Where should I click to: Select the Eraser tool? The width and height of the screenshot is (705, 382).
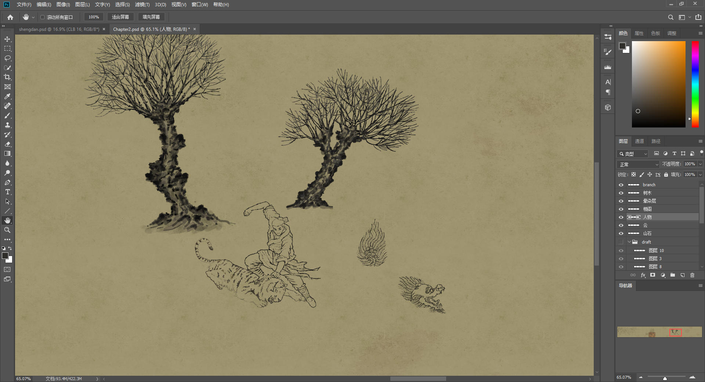click(x=7, y=144)
